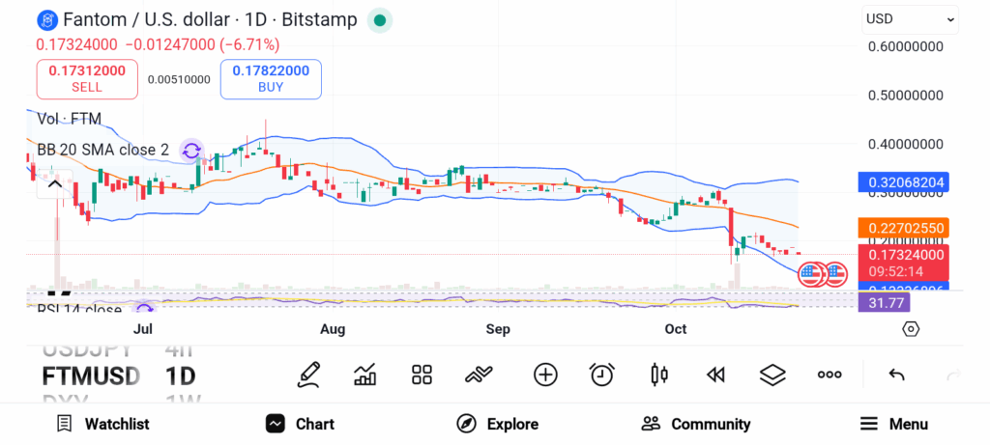Open the four-square layout grid icon
This screenshot has width=990, height=445.
(x=422, y=375)
